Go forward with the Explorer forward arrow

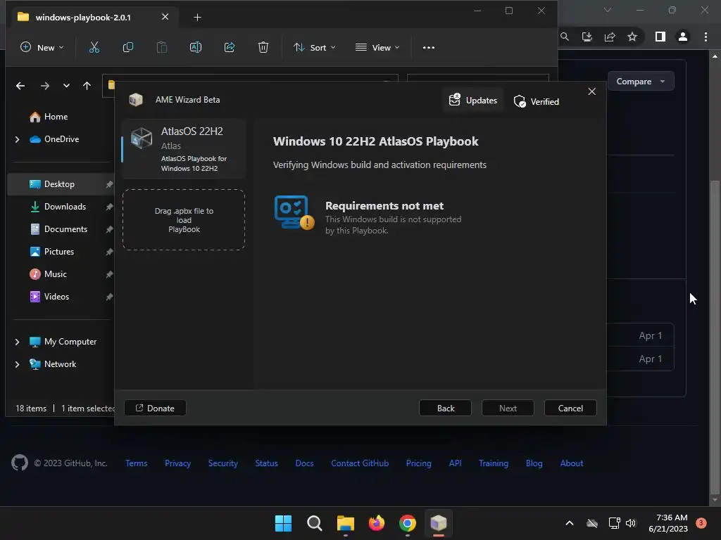coord(44,86)
